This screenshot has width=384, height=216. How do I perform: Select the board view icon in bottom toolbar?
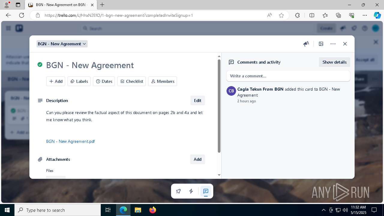coord(206,191)
